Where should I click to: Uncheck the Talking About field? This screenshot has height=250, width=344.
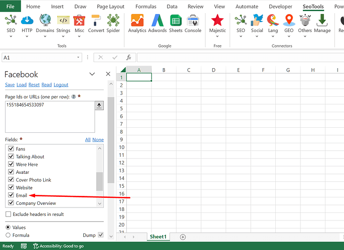click(11, 156)
